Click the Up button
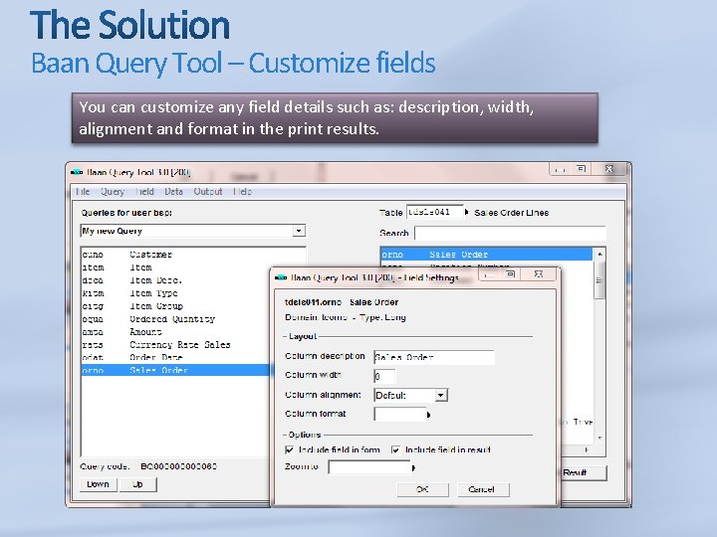This screenshot has height=537, width=717. tap(137, 484)
